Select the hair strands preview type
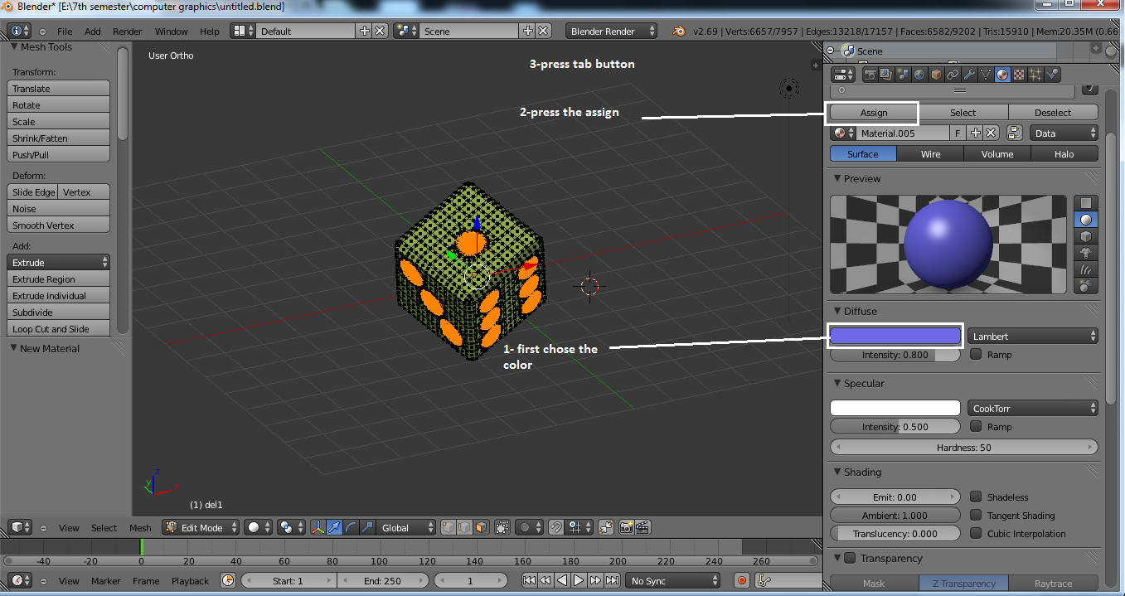The height and width of the screenshot is (596, 1125). click(x=1086, y=269)
